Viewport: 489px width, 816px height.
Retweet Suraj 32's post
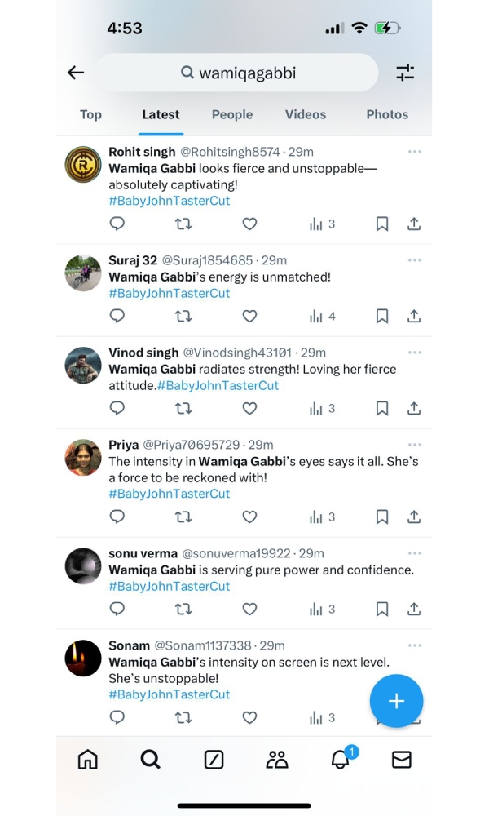point(184,316)
